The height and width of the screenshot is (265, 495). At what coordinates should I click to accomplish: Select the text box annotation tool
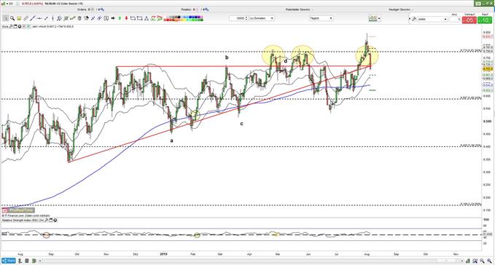tap(106, 18)
